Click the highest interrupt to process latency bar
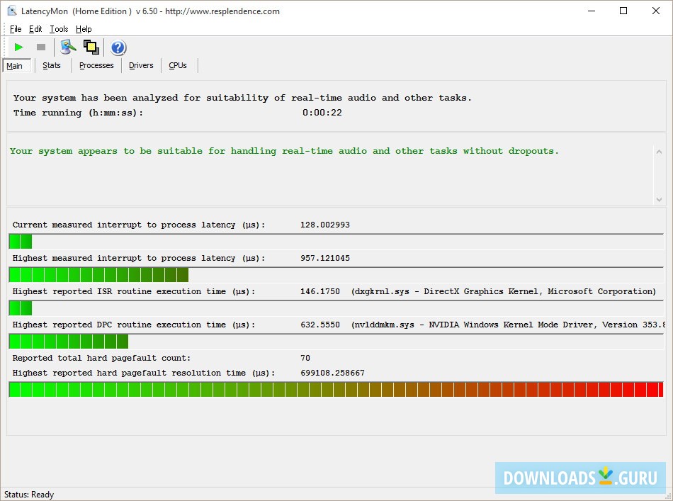Viewport: 673px width, 501px height. 336,275
